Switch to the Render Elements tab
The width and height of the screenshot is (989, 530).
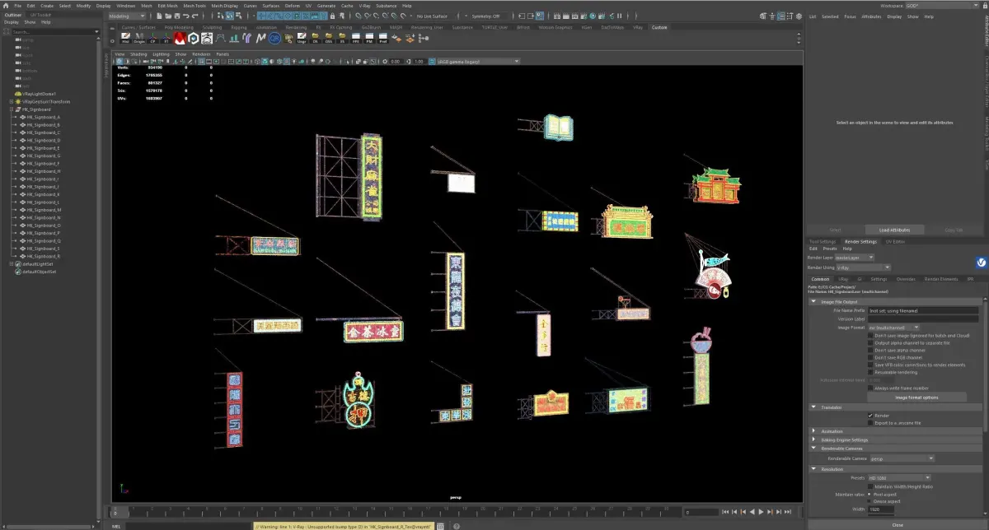point(940,279)
